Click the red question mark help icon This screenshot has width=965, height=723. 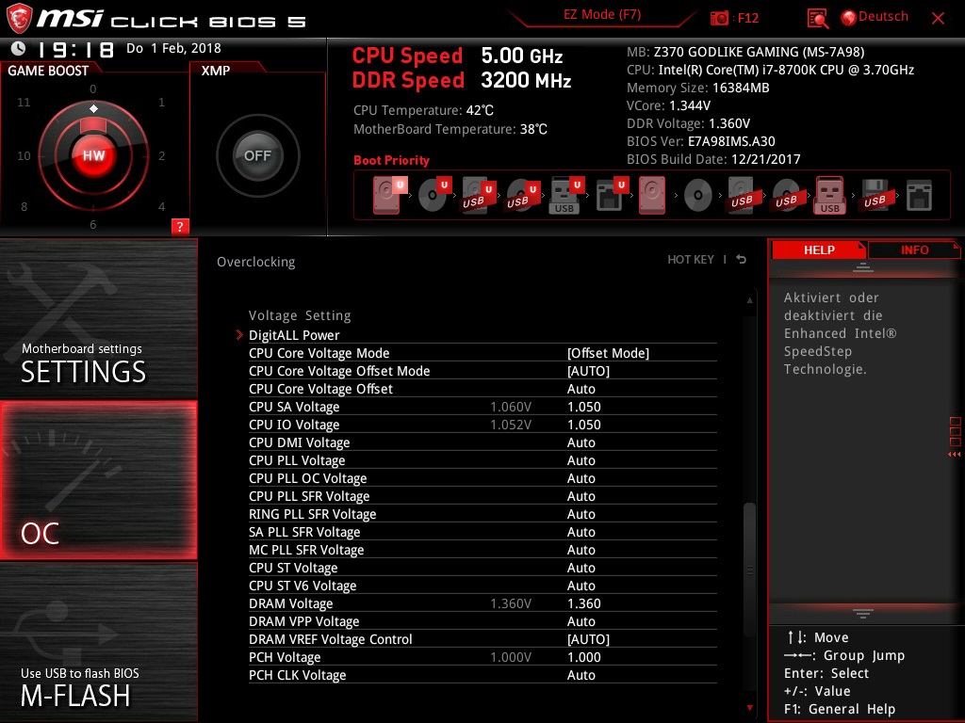point(180,226)
